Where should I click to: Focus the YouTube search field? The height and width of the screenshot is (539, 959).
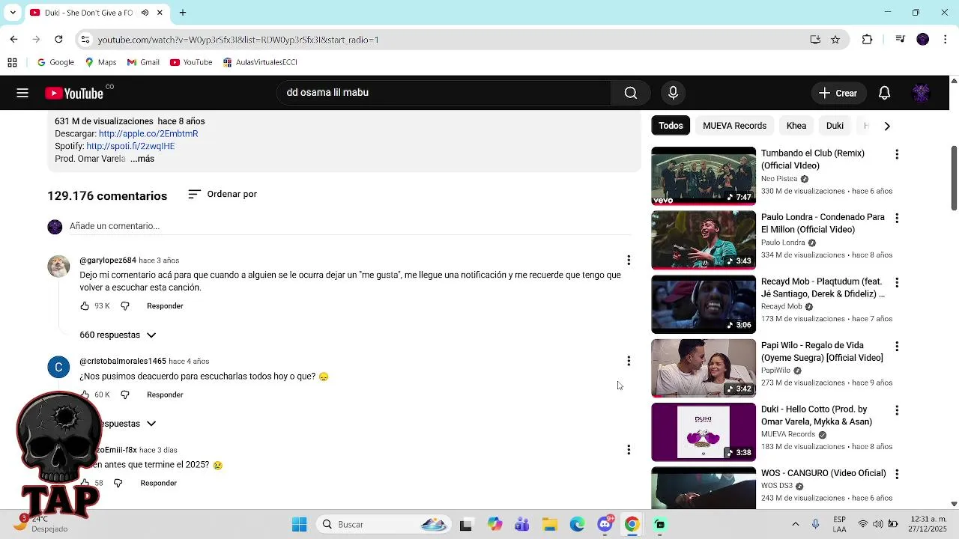444,93
